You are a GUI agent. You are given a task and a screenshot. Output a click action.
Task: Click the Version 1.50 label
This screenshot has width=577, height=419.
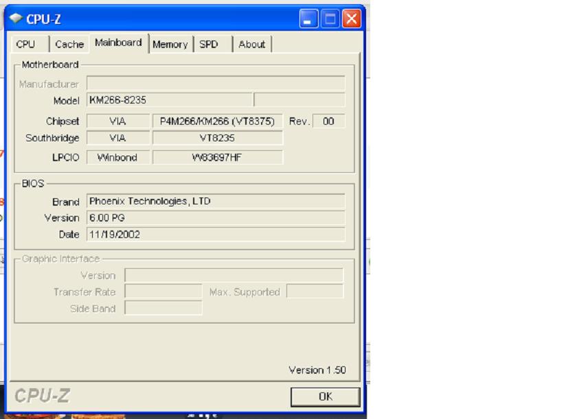[x=317, y=370]
